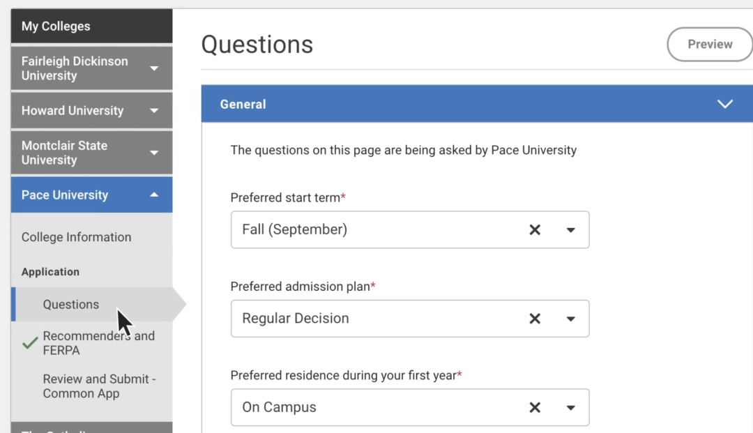Click the Preview button
753x433 pixels.
click(x=710, y=44)
